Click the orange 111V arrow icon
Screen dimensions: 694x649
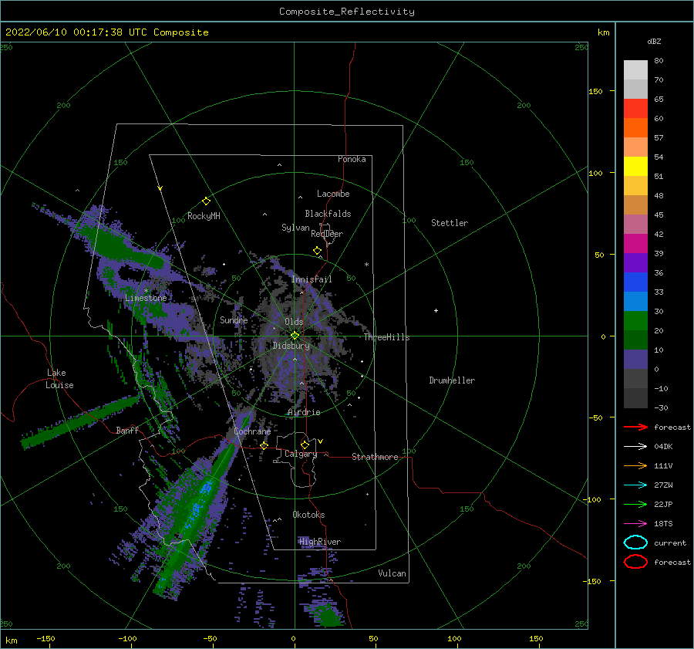click(635, 465)
